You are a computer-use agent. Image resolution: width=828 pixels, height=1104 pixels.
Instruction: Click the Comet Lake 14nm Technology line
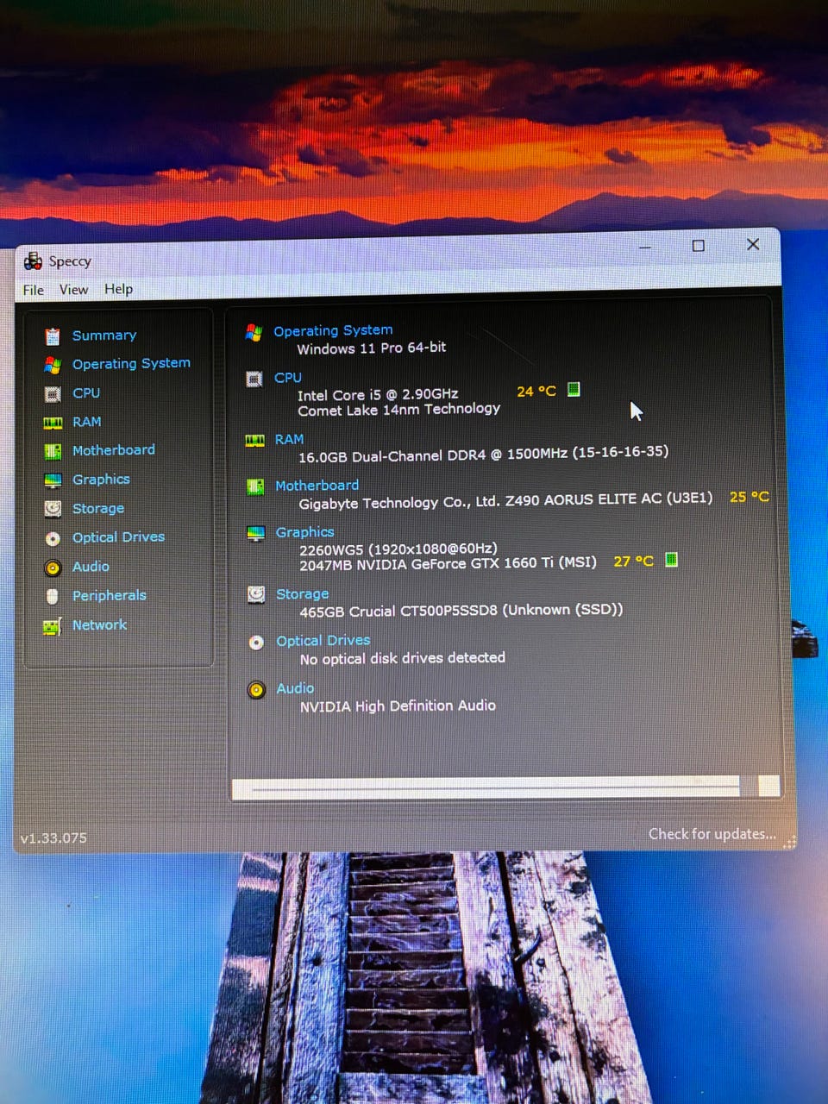[x=399, y=410]
